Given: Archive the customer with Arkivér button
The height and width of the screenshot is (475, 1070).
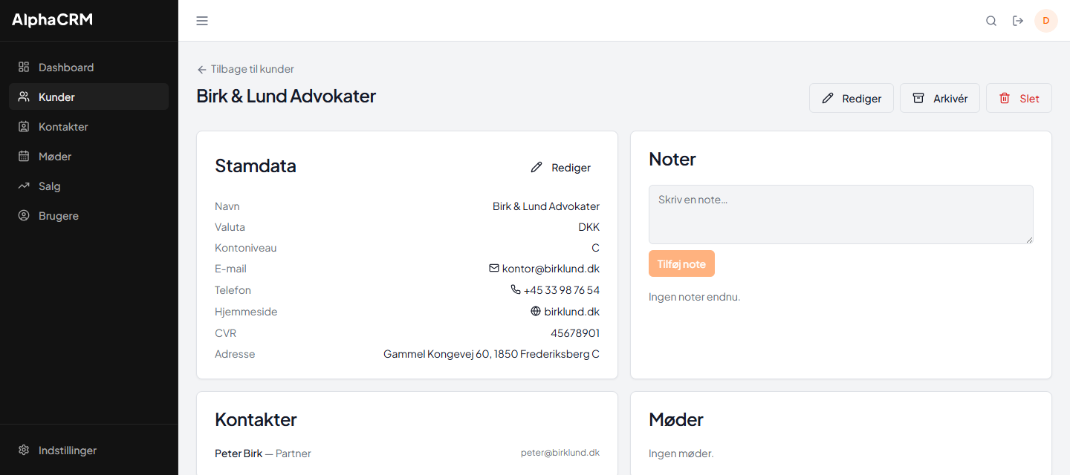Looking at the screenshot, I should pos(940,98).
